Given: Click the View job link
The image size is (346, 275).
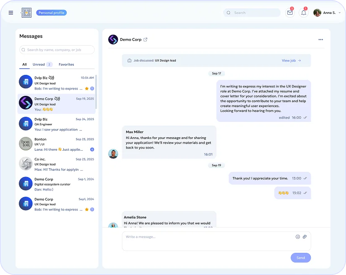Looking at the screenshot, I should point(291,61).
